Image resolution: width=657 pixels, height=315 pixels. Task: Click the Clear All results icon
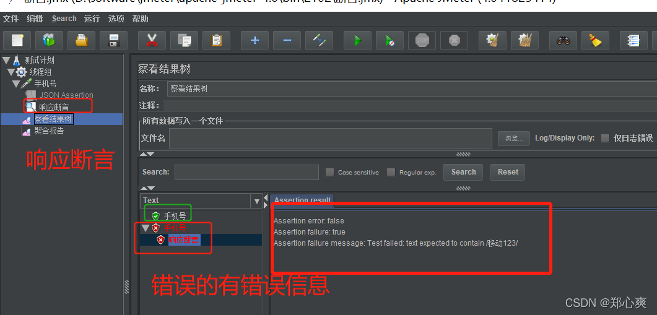coord(524,40)
